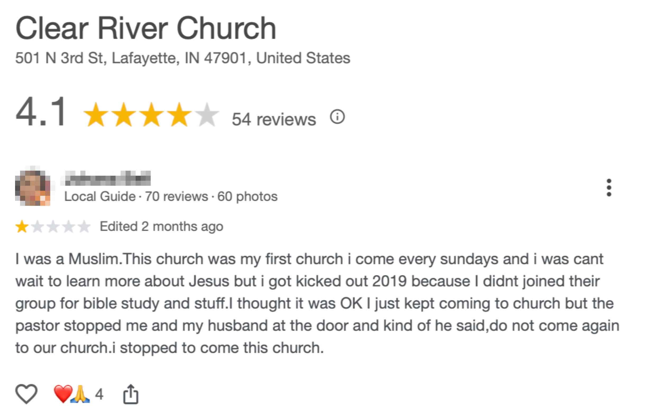Viewport: 661px width, 414px height.
Task: Click the blurred reviewer name
Action: pyautogui.click(x=108, y=178)
